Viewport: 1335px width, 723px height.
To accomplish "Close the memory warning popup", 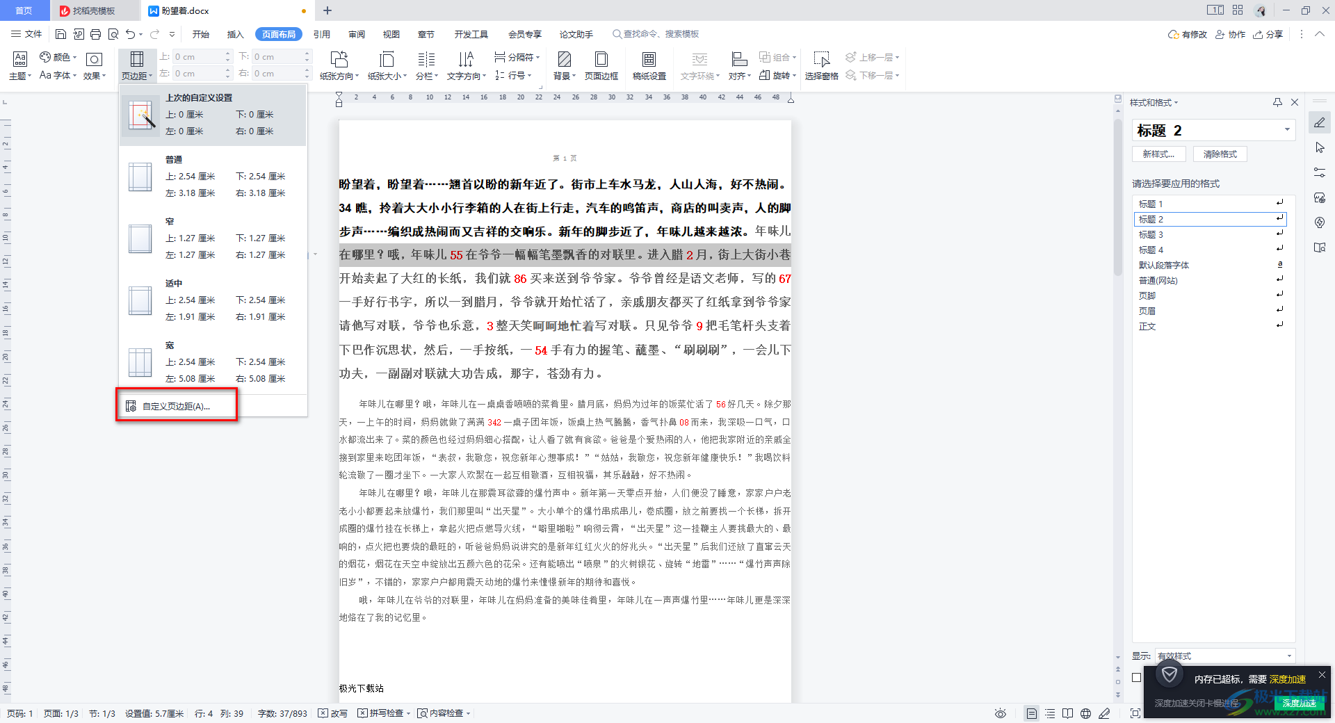I will [1322, 674].
